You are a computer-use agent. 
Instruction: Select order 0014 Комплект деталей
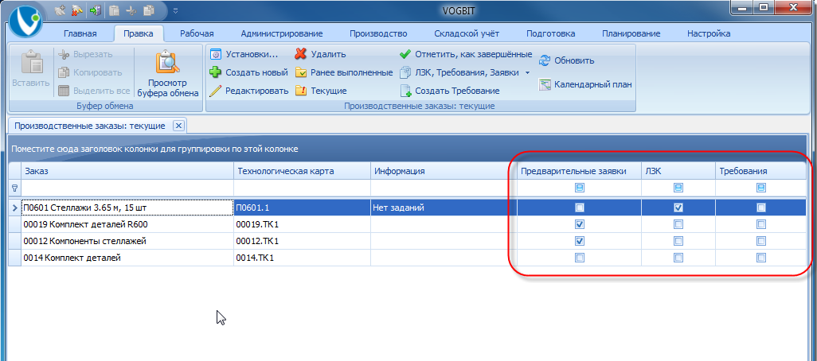coord(127,257)
